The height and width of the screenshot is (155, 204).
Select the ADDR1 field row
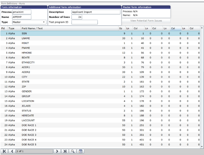(100, 67)
